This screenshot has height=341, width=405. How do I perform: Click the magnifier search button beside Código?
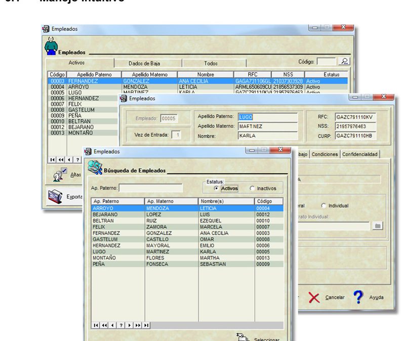344,61
